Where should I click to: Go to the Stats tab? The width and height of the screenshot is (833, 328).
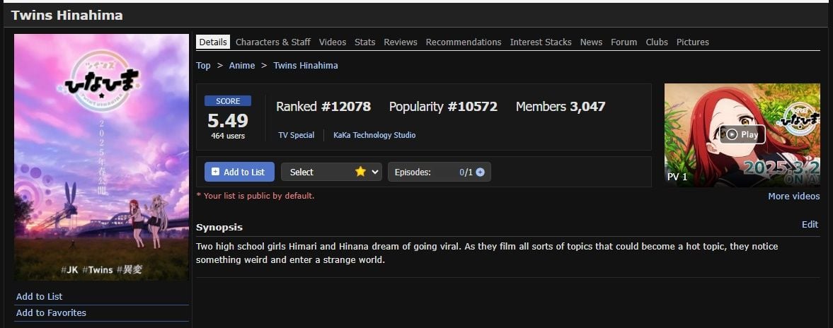coord(365,42)
